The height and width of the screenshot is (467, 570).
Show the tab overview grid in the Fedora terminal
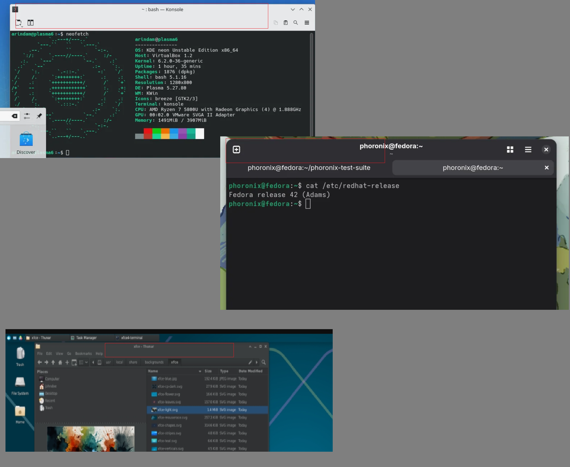pyautogui.click(x=510, y=149)
